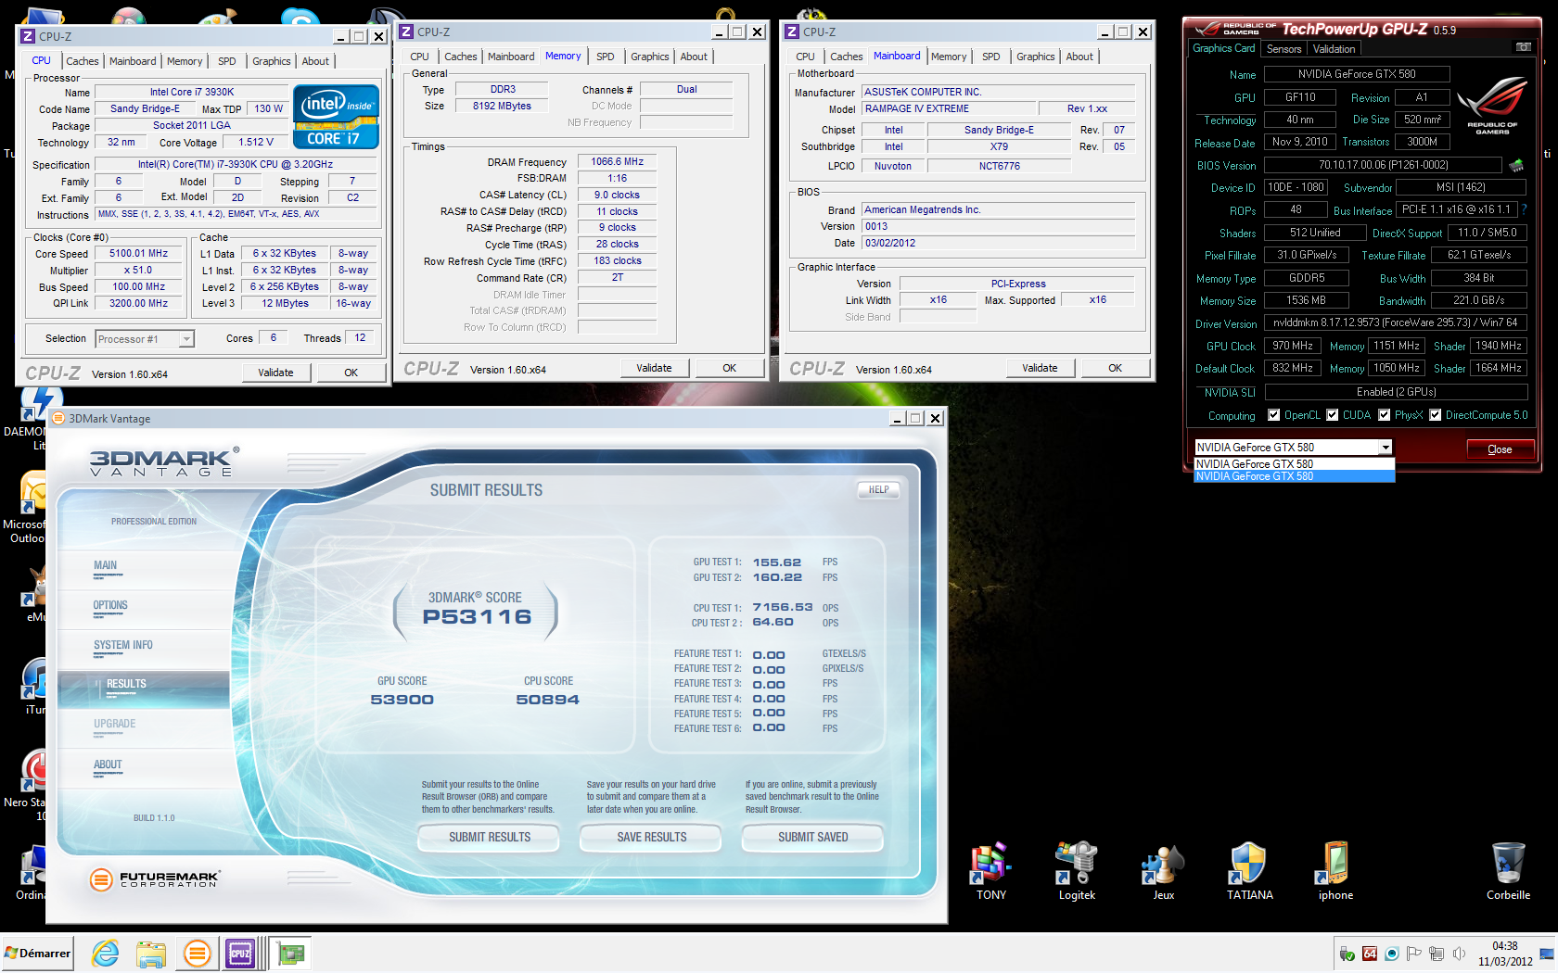Switch to the CPU-Z purple taskbar icon
The image size is (1558, 973).
coord(240,953)
